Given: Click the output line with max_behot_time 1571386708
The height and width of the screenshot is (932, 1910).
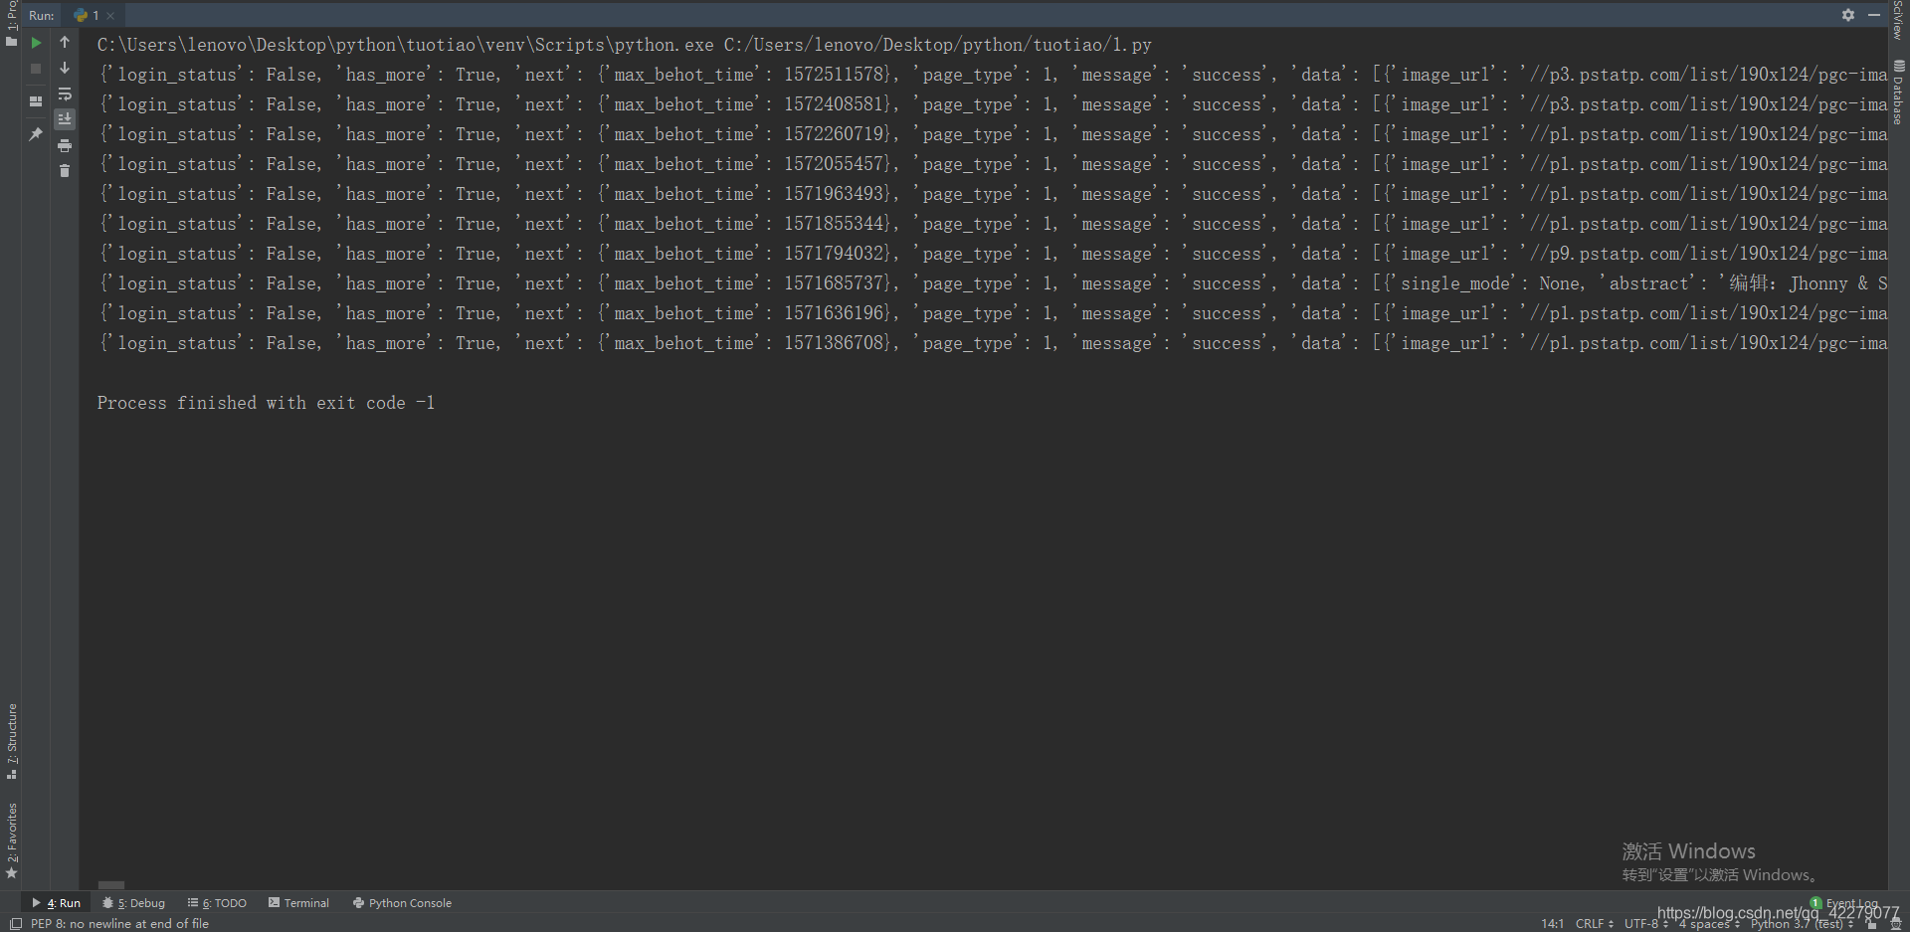Looking at the screenshot, I should (992, 343).
